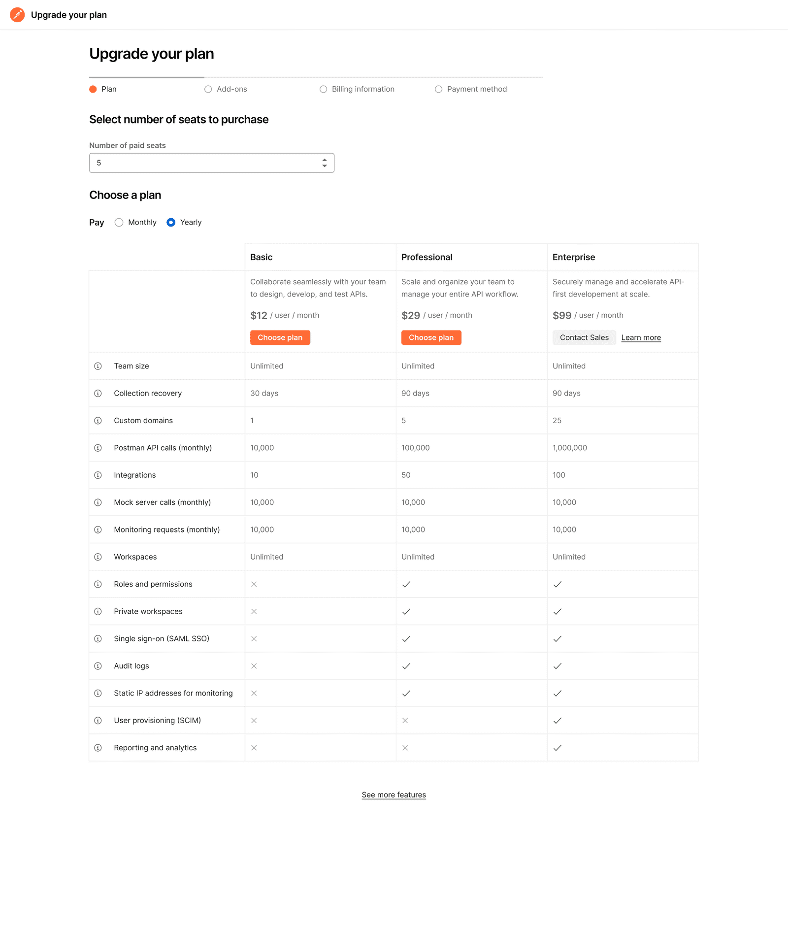Image resolution: width=788 pixels, height=928 pixels.
Task: Choose the Basic plan
Action: coord(280,337)
